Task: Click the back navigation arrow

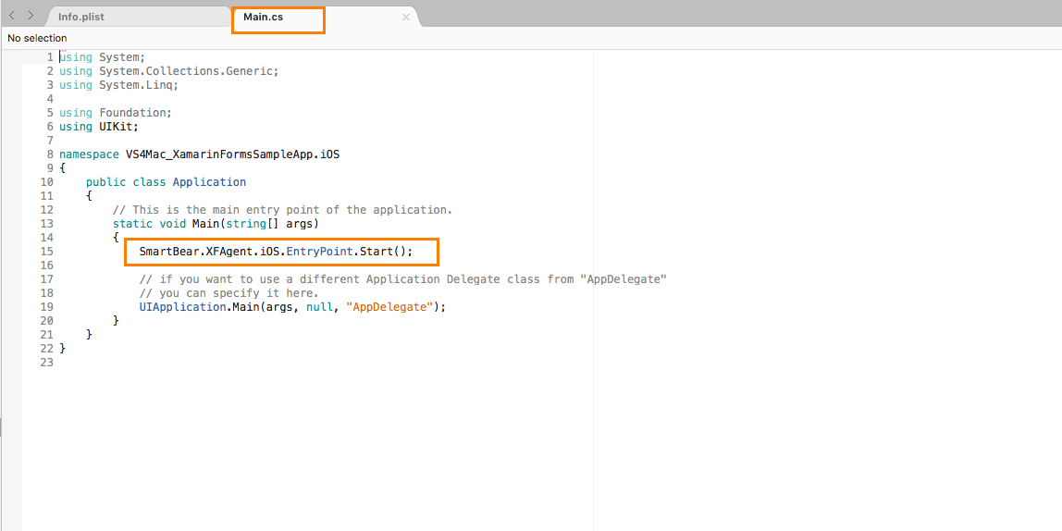Action: click(12, 16)
